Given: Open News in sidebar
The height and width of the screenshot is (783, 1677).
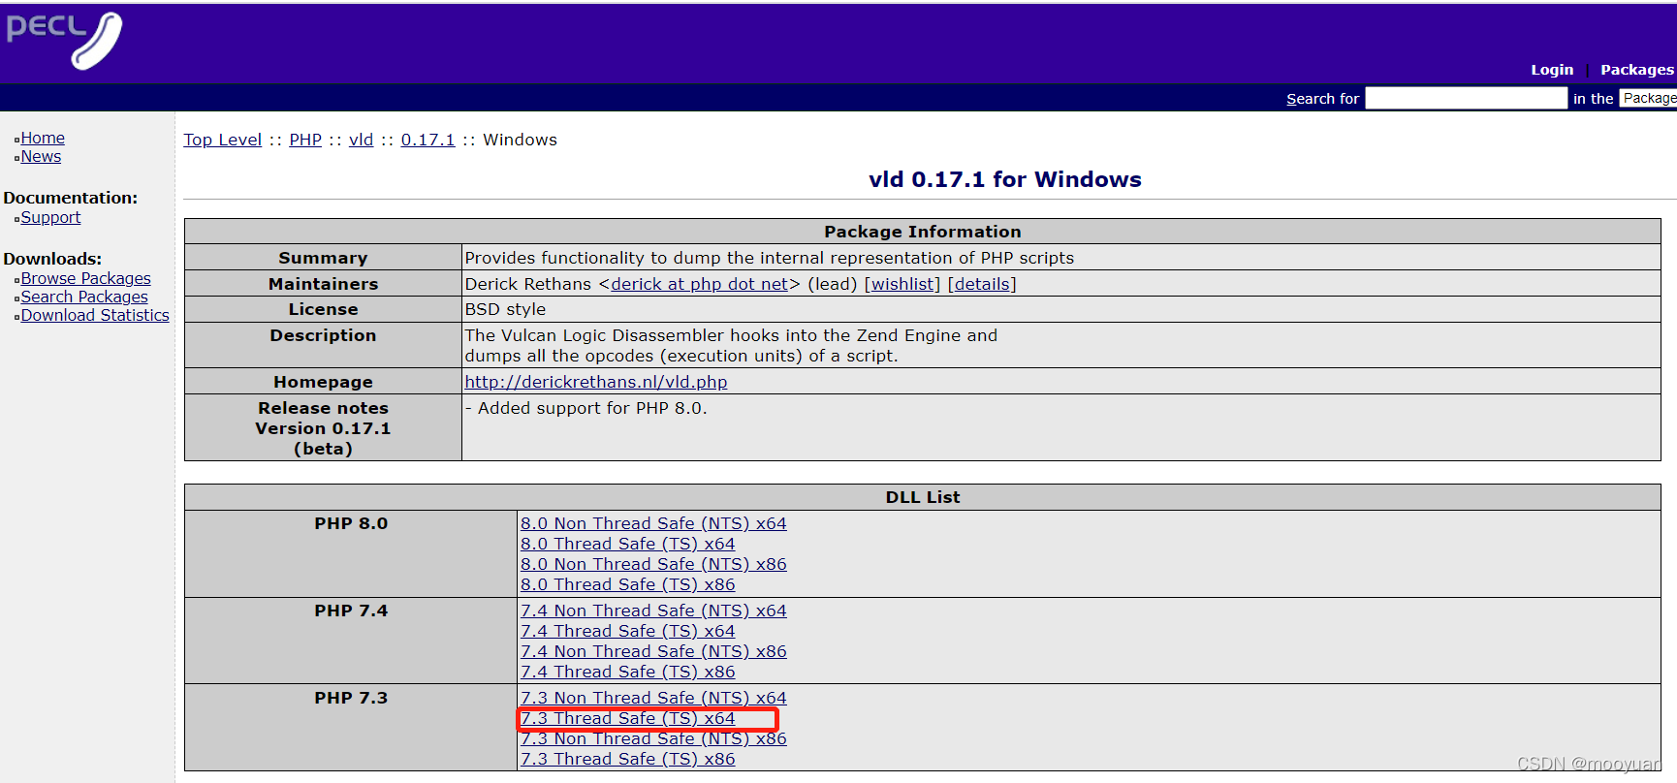Looking at the screenshot, I should [41, 157].
